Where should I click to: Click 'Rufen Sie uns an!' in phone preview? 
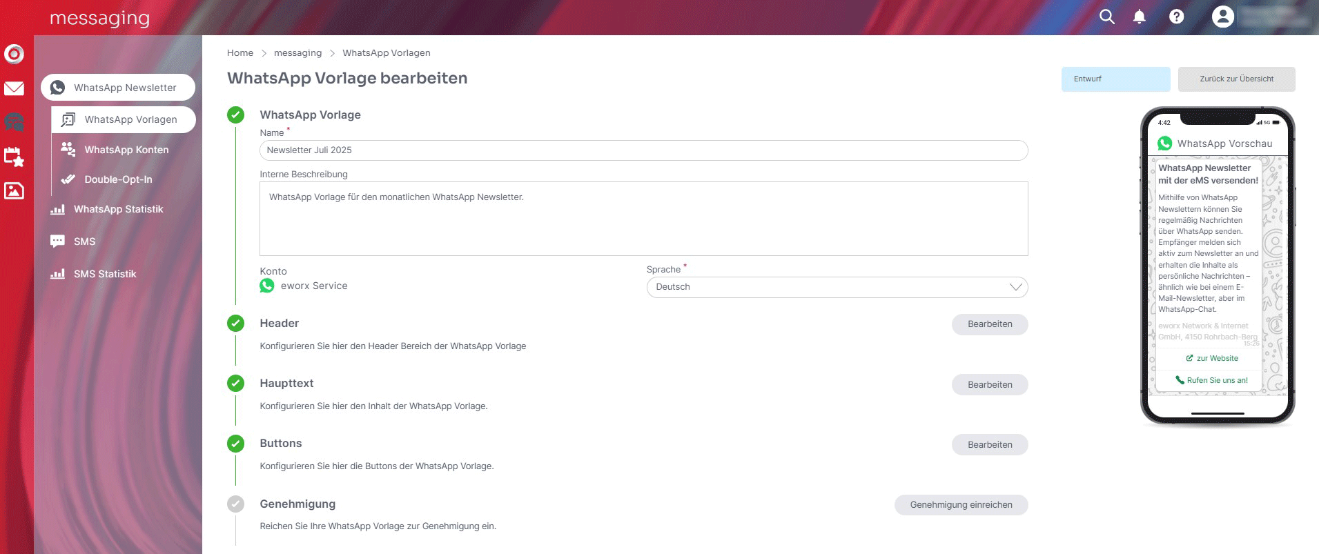[x=1212, y=380]
